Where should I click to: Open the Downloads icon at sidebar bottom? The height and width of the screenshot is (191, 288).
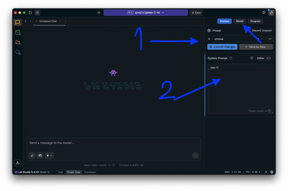point(17,162)
